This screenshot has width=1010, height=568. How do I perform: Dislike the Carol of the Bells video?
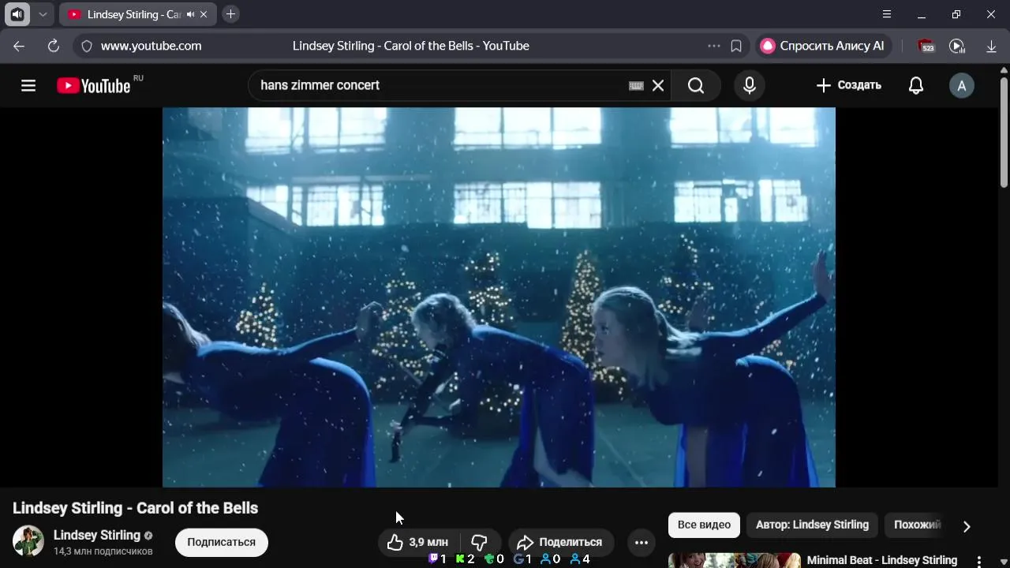[x=479, y=542]
